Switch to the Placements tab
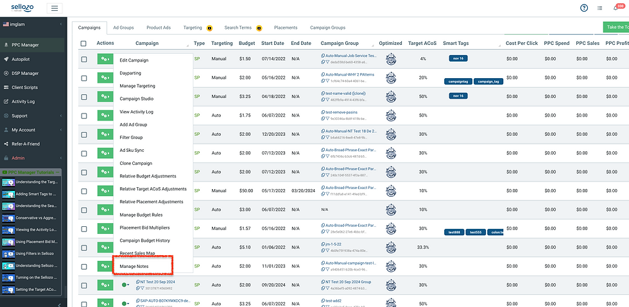 (x=286, y=28)
